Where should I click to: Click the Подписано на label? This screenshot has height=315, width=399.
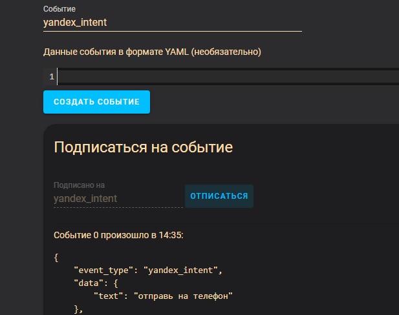click(79, 186)
